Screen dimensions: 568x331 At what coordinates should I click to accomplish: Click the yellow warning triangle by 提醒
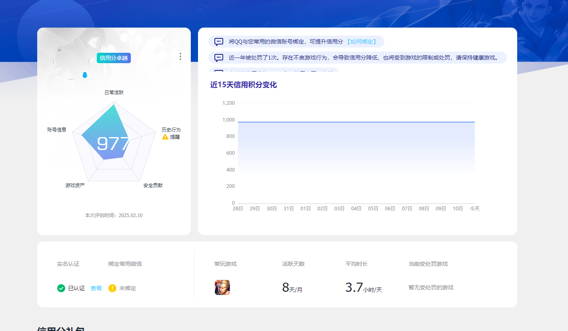165,137
